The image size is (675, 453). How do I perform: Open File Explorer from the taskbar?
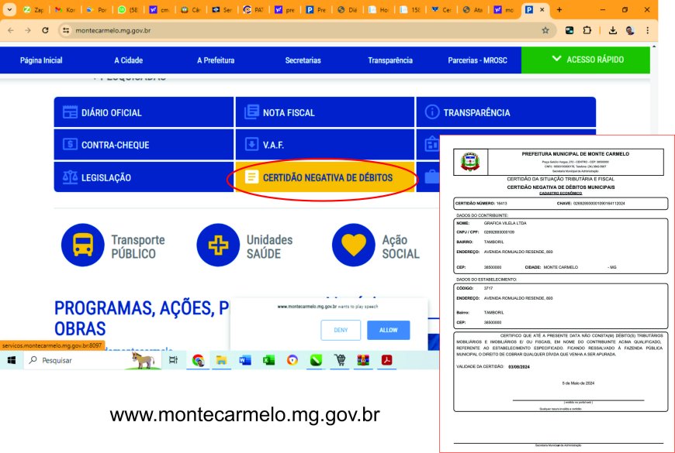click(222, 360)
